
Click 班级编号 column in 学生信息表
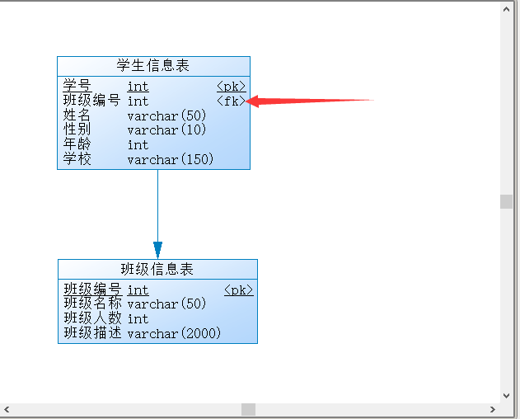91,101
